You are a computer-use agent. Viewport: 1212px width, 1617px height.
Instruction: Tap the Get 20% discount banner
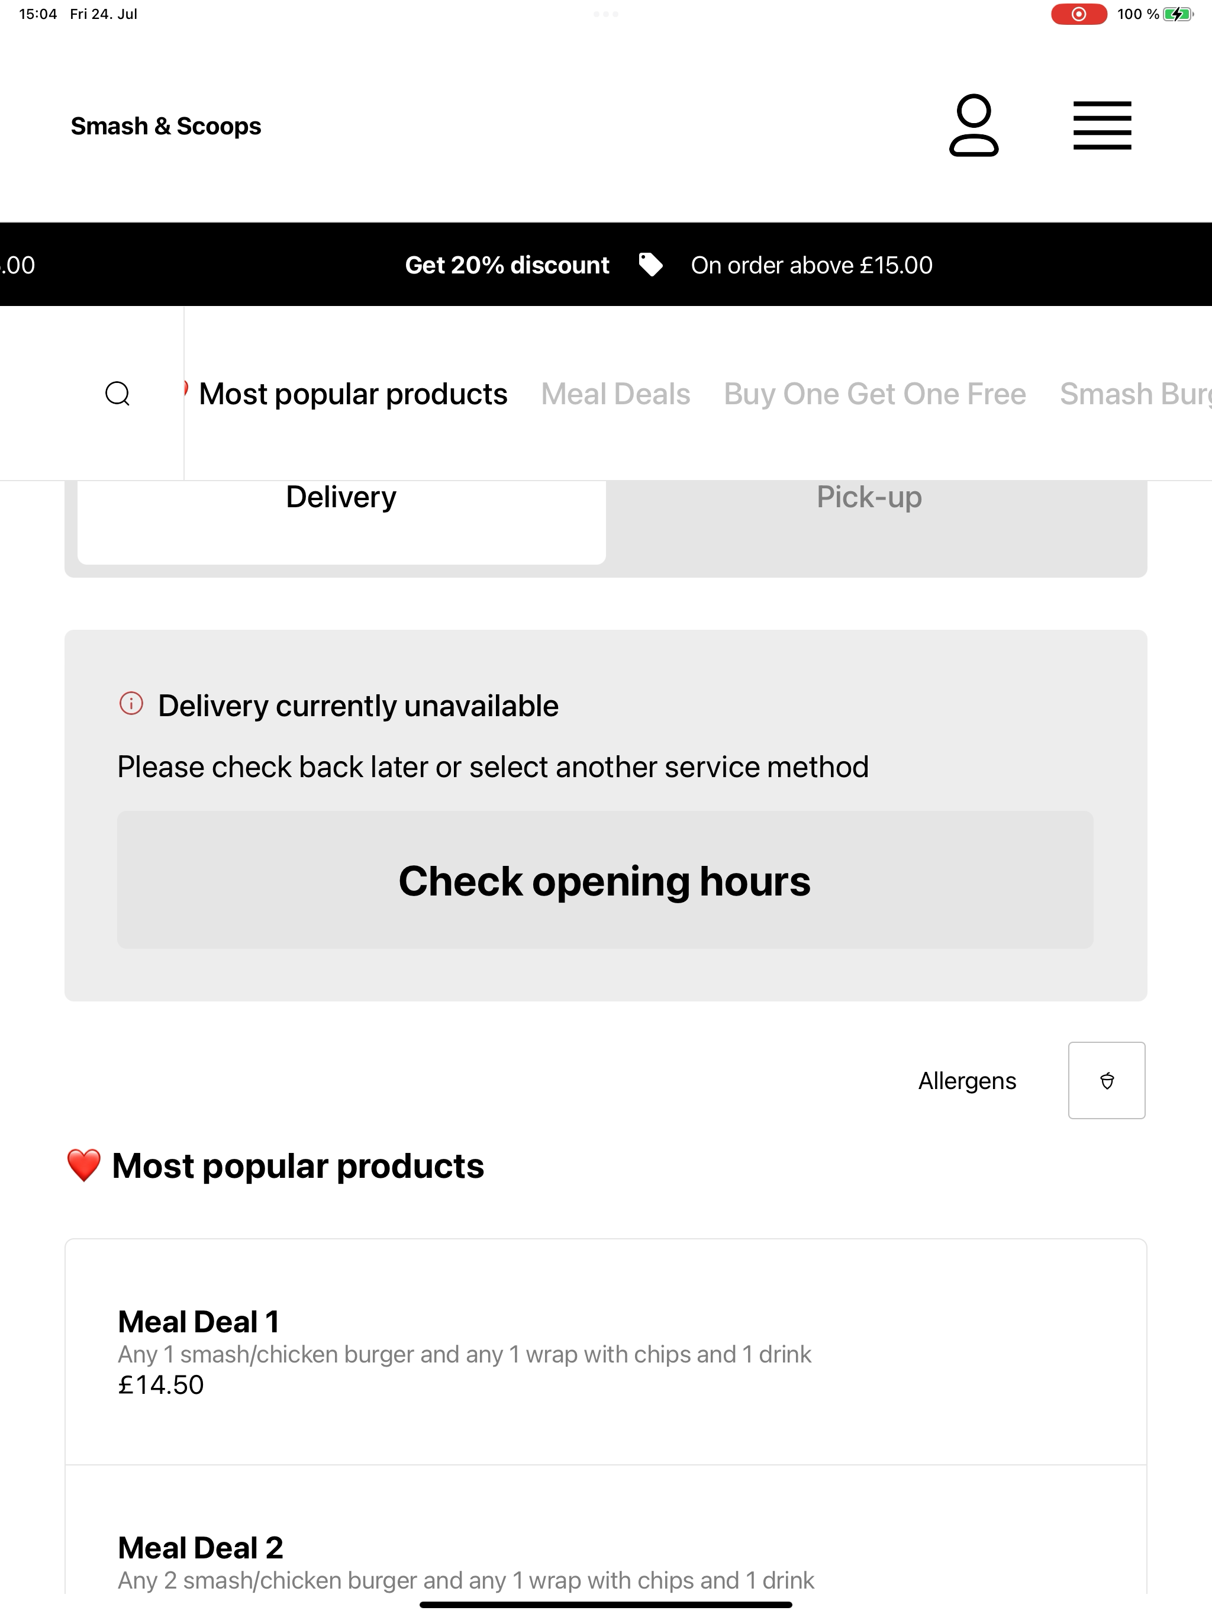coord(507,265)
